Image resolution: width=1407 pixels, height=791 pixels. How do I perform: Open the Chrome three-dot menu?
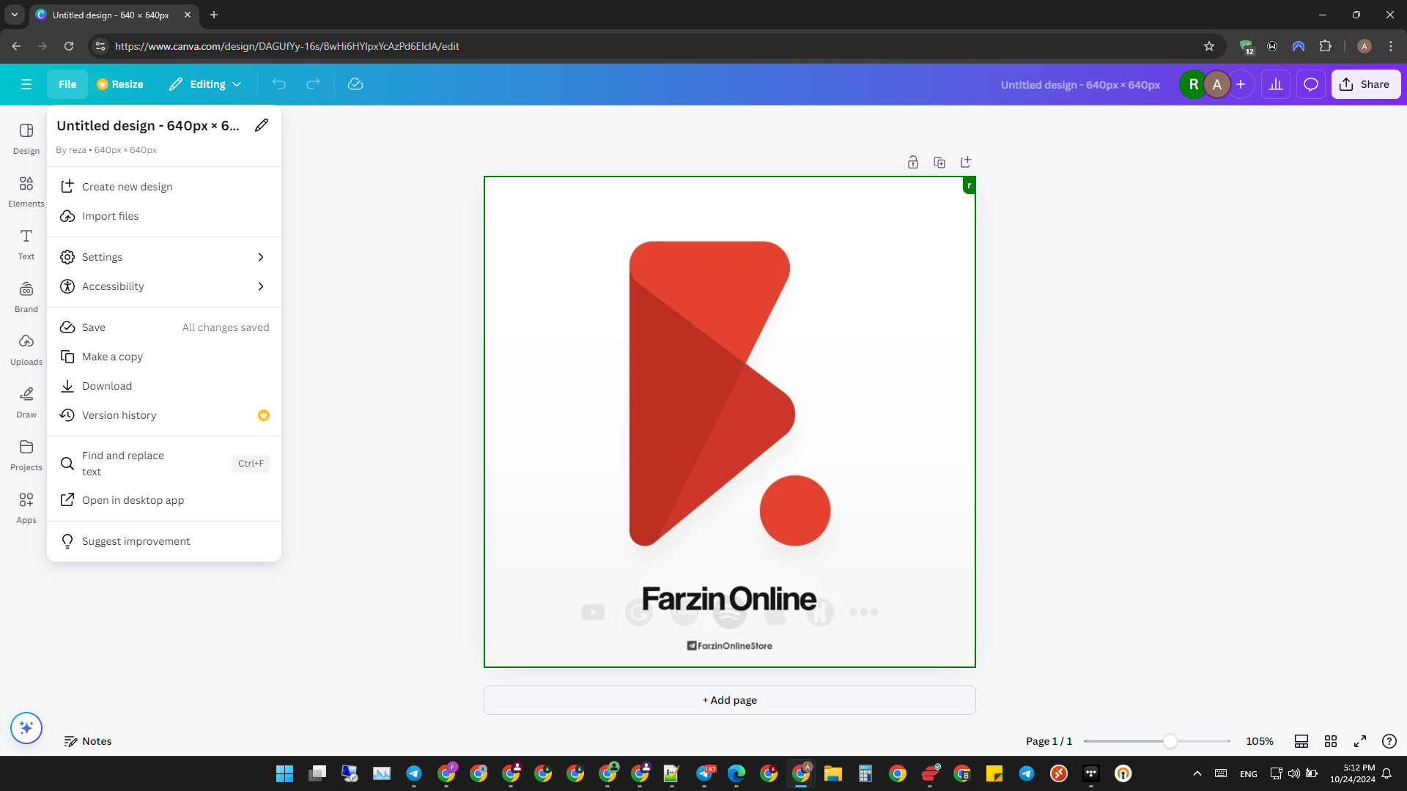coord(1391,46)
